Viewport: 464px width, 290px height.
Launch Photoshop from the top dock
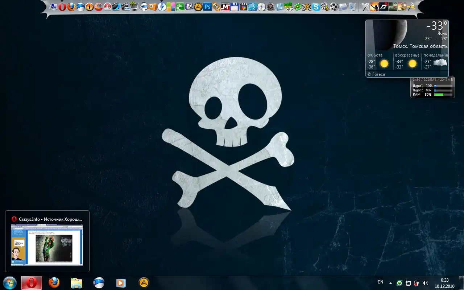(x=207, y=7)
